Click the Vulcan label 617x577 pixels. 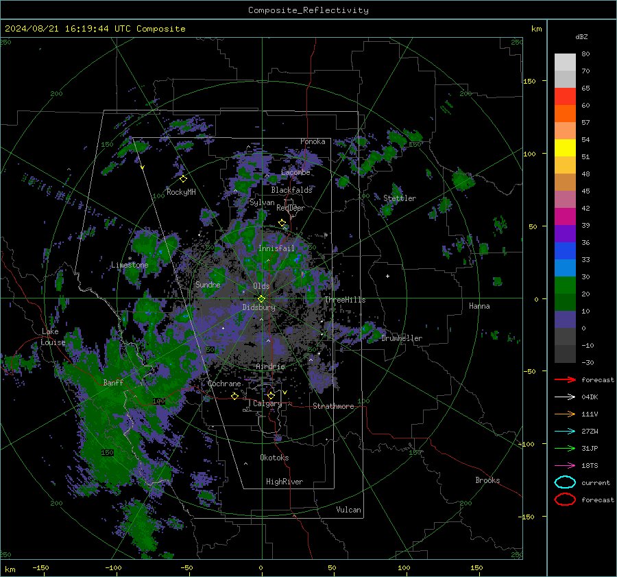click(349, 510)
